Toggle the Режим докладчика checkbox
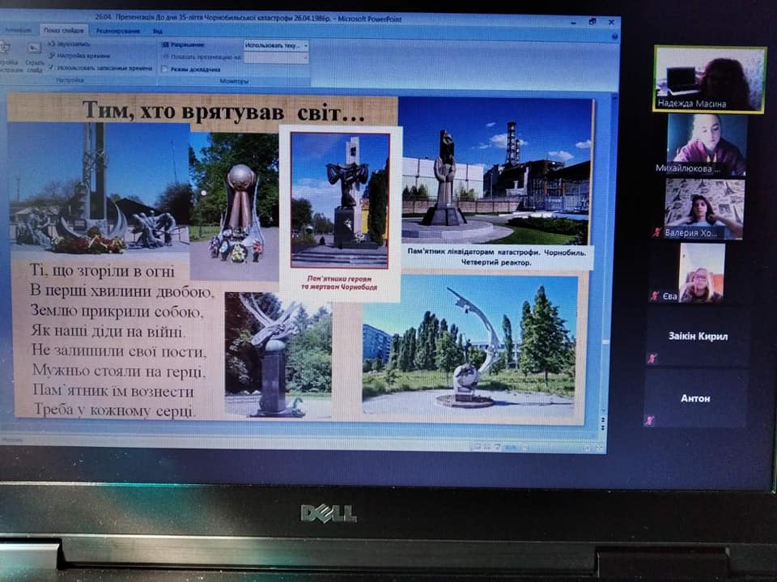Image resolution: width=777 pixels, height=582 pixels. pos(165,70)
